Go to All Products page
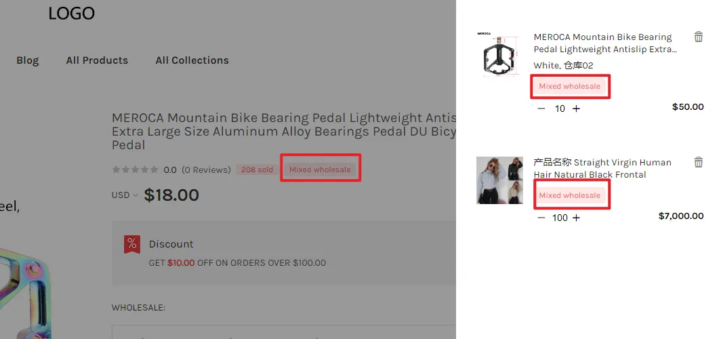The image size is (719, 339). pyautogui.click(x=97, y=60)
